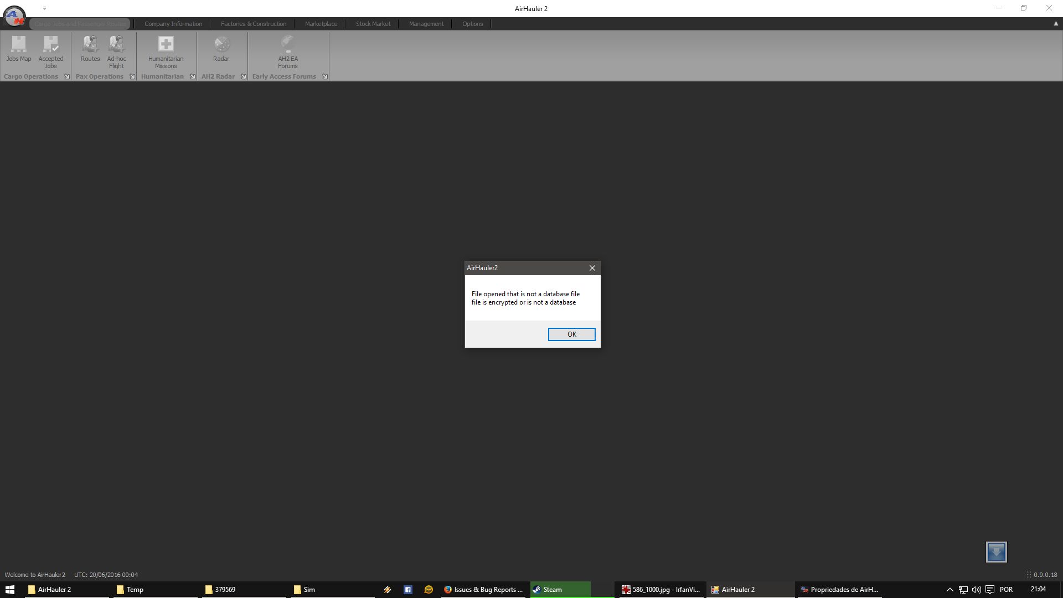Switch to Cargo Jobs and Passenger Routes tab

[80, 24]
